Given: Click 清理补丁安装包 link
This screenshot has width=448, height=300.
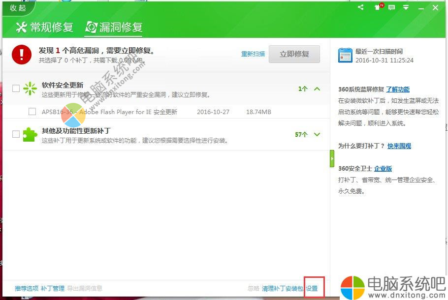Looking at the screenshot, I should pos(282,289).
